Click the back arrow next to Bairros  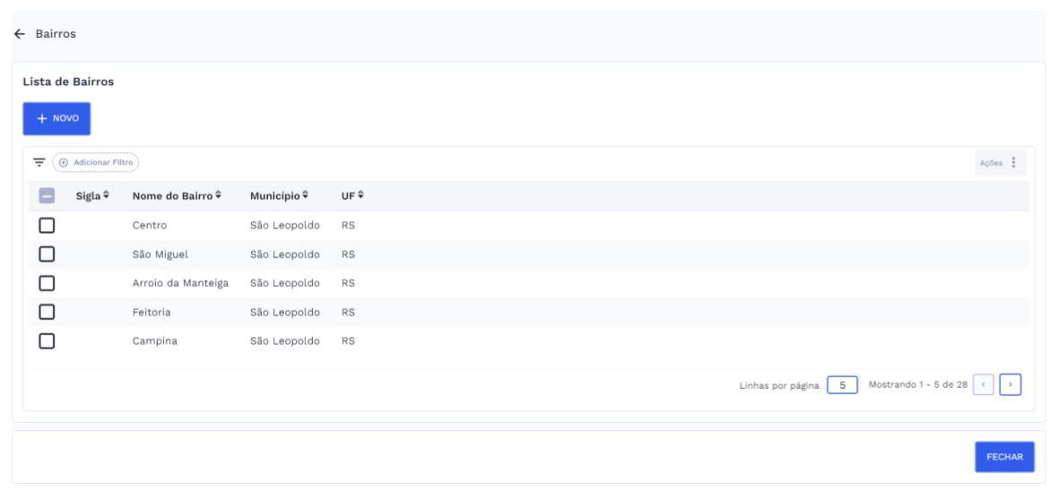(x=19, y=34)
